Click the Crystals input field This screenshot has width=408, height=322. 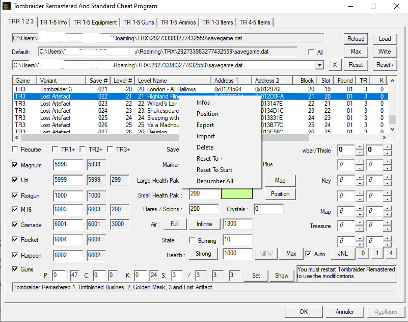(x=269, y=209)
